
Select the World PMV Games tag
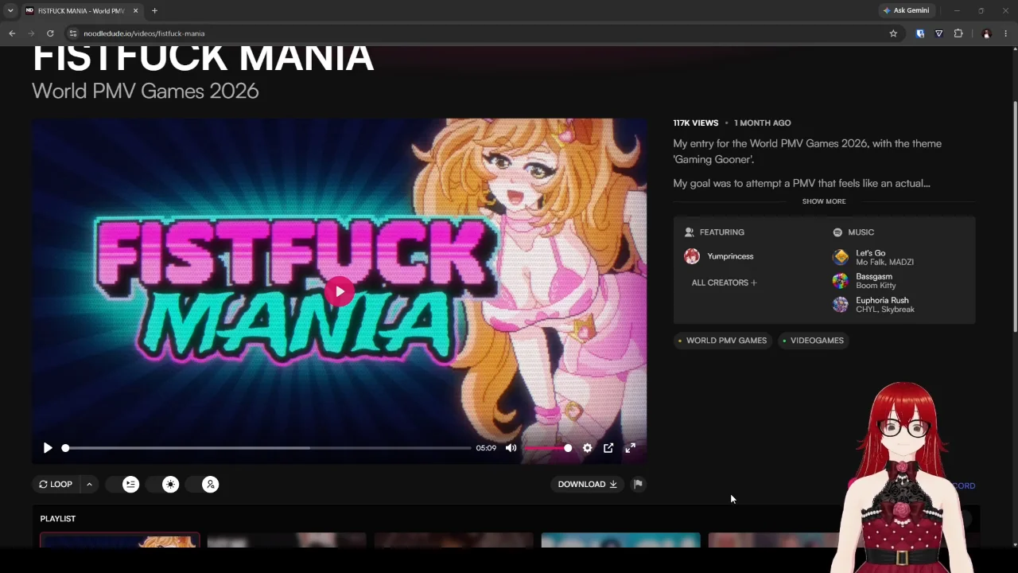click(721, 341)
